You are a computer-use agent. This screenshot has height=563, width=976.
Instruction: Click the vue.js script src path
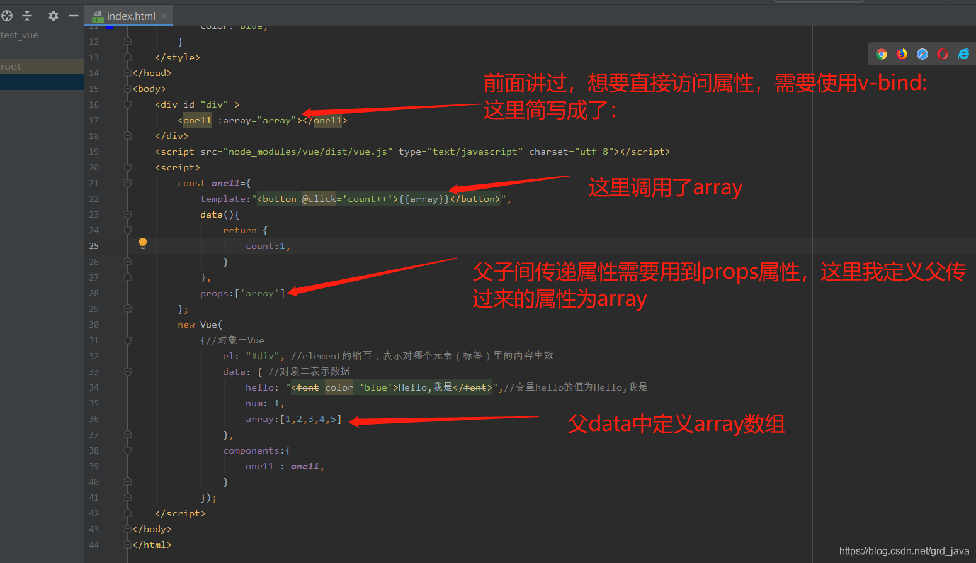point(308,152)
